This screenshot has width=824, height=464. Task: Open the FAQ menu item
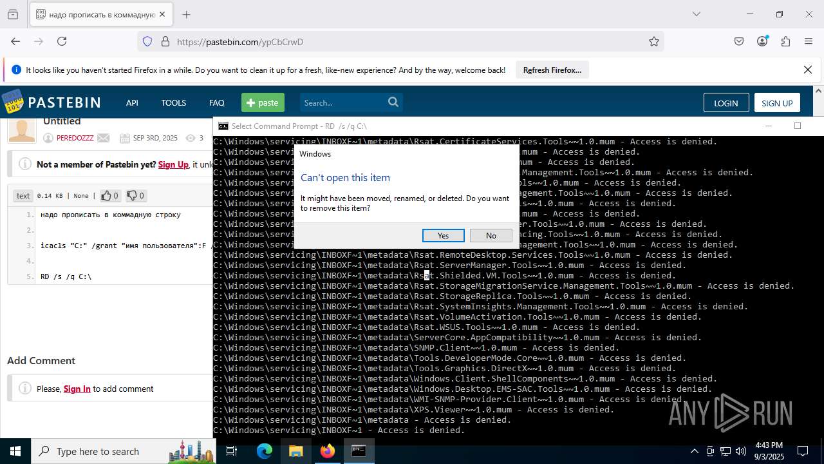coord(217,102)
